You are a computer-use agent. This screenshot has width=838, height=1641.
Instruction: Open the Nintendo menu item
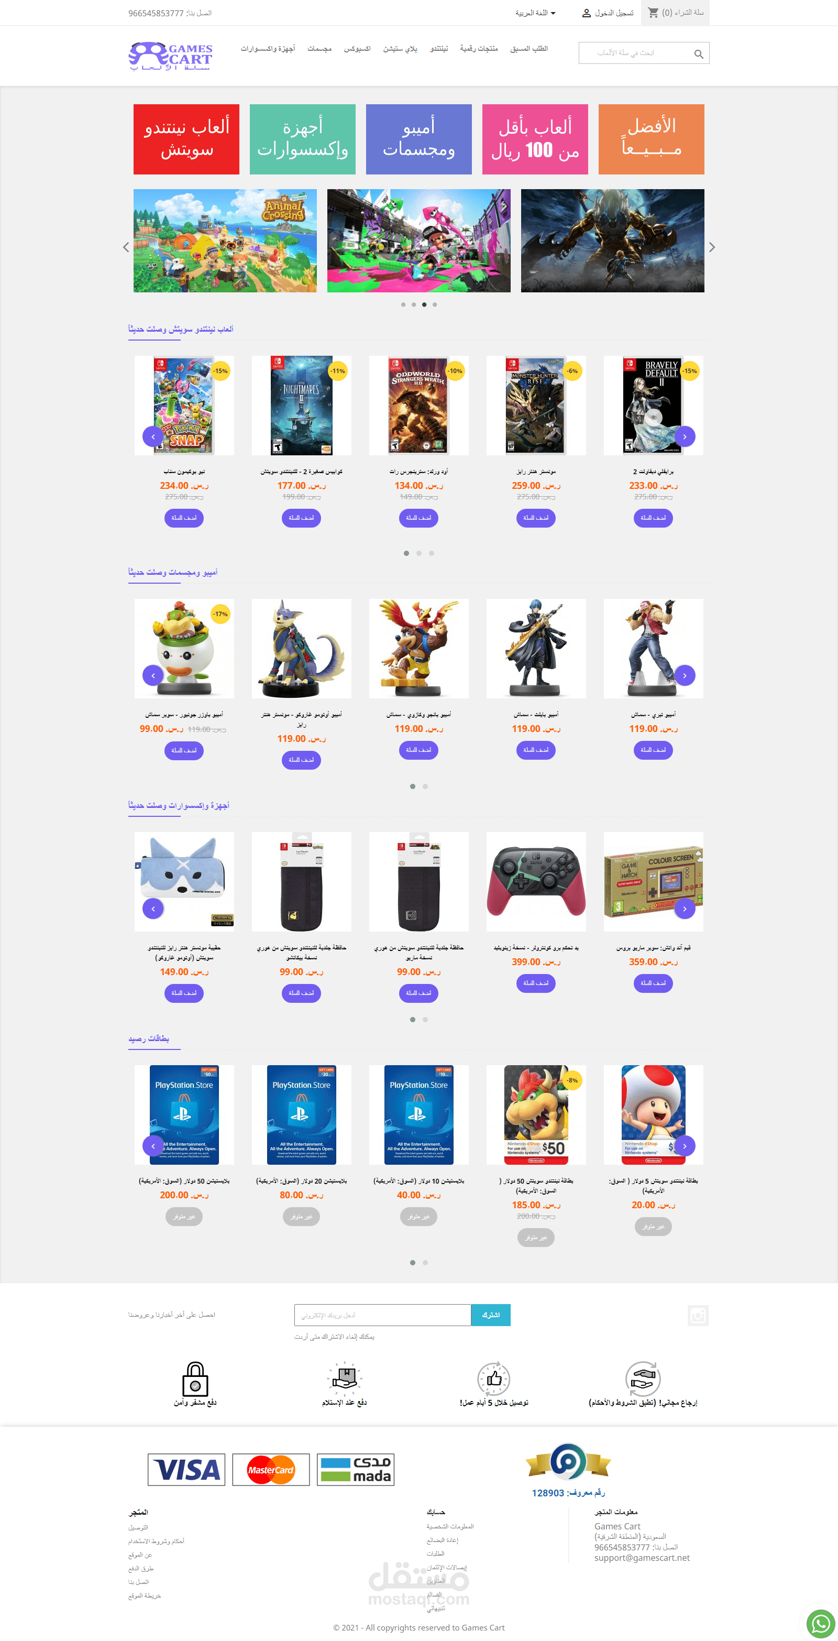[x=439, y=49]
